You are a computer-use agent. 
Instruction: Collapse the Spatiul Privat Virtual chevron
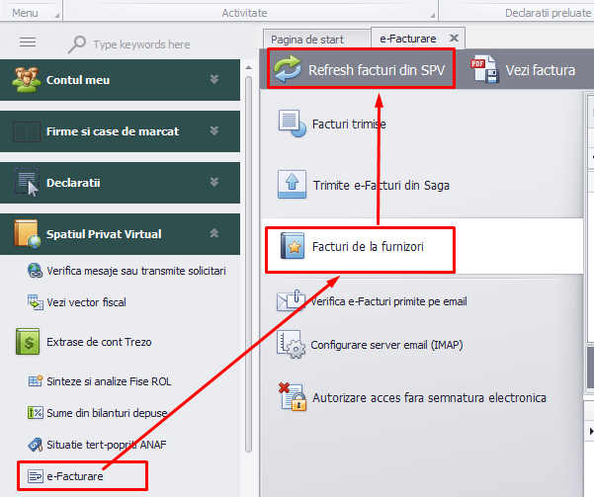click(214, 233)
